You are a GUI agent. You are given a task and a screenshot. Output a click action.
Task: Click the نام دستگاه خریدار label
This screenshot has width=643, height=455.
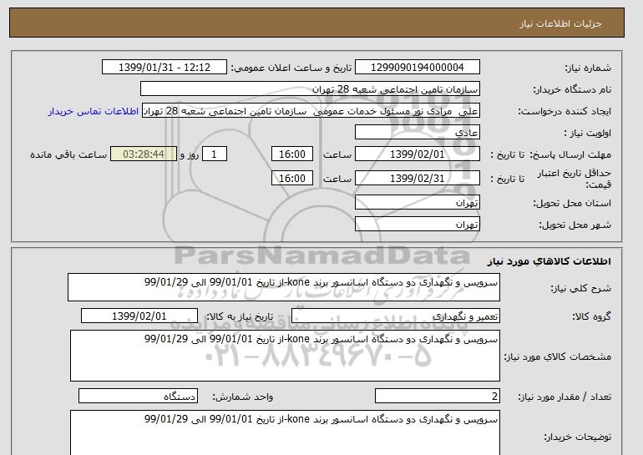pos(572,90)
